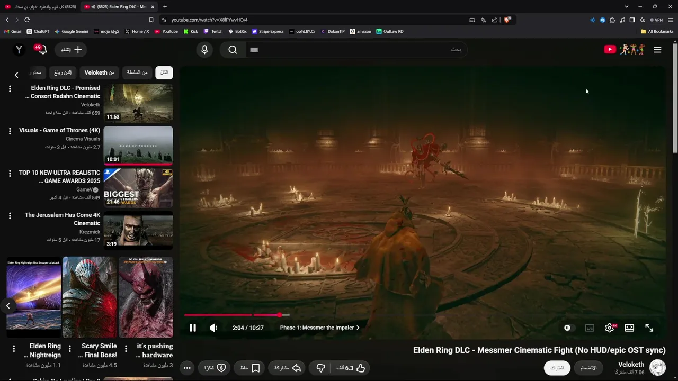Open Twitch bookmark
678x381 pixels.
213,31
